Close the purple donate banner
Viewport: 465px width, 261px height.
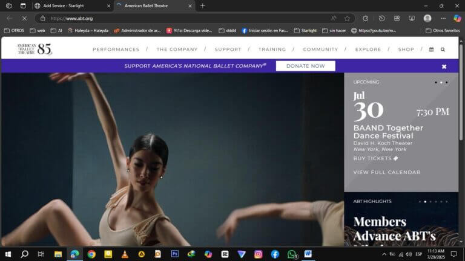(444, 66)
